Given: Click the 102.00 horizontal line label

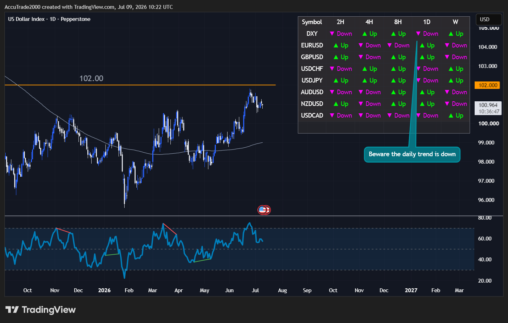Looking at the screenshot, I should 91,79.
